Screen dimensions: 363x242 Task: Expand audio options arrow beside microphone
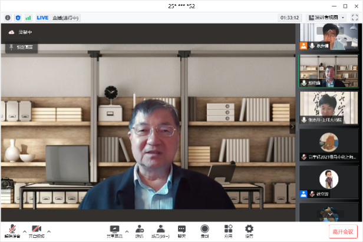(24, 231)
